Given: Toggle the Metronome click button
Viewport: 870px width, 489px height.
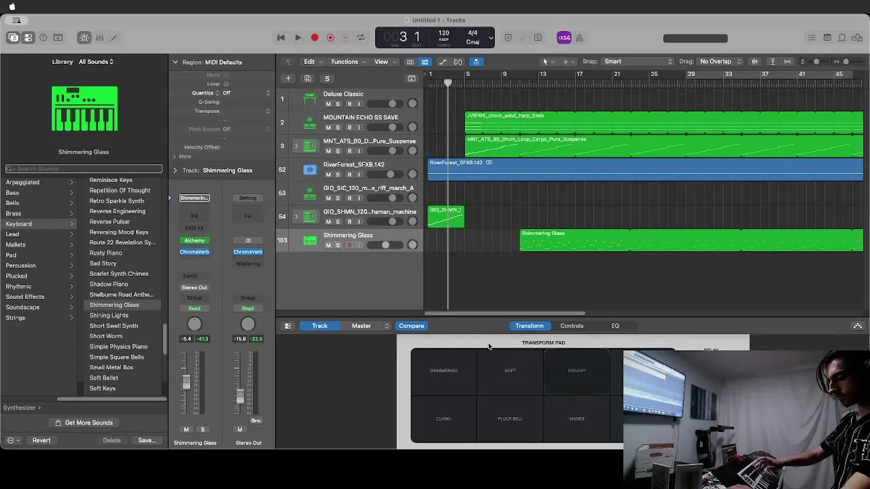Looking at the screenshot, I should (x=579, y=38).
